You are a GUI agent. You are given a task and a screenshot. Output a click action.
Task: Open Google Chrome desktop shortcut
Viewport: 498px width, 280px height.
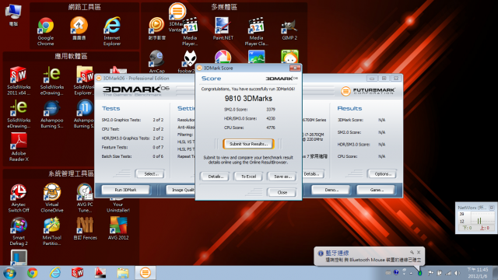tap(46, 32)
